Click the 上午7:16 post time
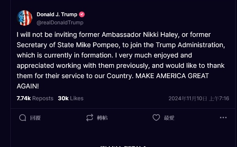 pyautogui.click(x=219, y=99)
